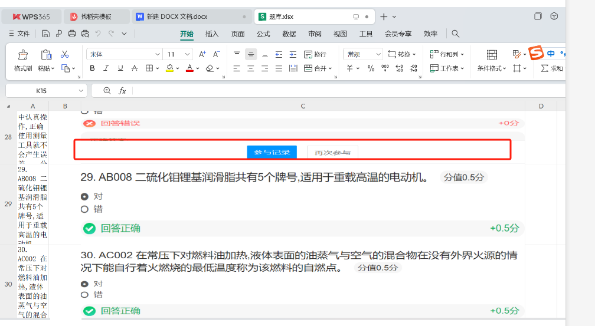Switch to the 视图 ribbon tab
The height and width of the screenshot is (326, 595).
tap(340, 34)
